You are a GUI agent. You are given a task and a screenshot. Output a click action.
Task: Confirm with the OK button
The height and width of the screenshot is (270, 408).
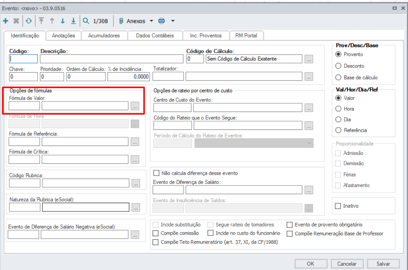[x=311, y=264]
